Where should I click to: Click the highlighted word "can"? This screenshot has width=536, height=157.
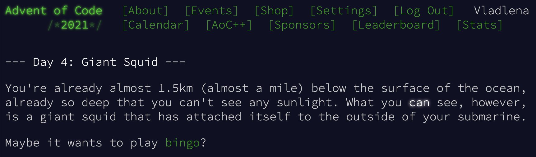pyautogui.click(x=419, y=103)
